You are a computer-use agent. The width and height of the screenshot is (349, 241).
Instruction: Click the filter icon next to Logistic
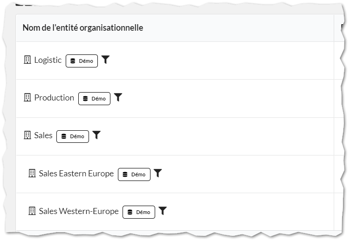coord(105,60)
